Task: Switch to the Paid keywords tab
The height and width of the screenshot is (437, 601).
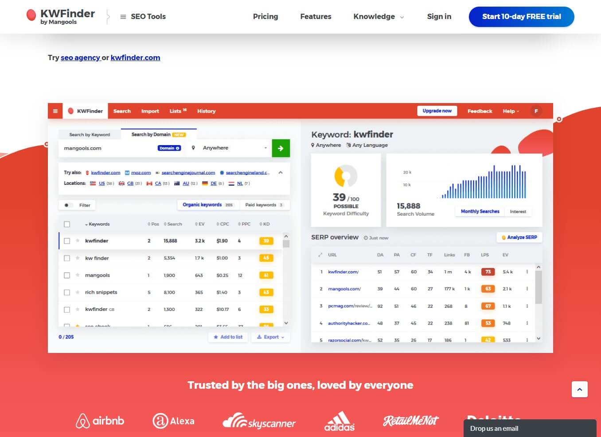Action: click(264, 205)
